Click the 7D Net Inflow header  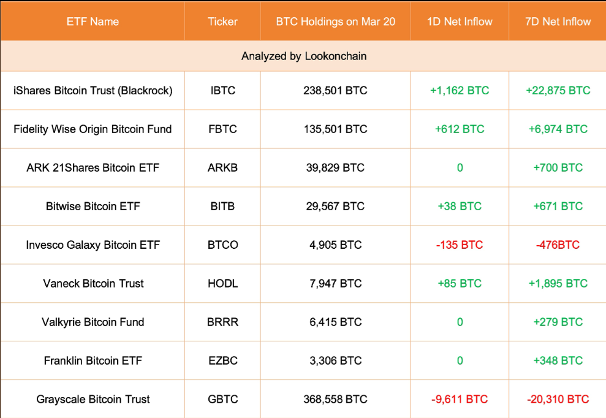(x=558, y=21)
